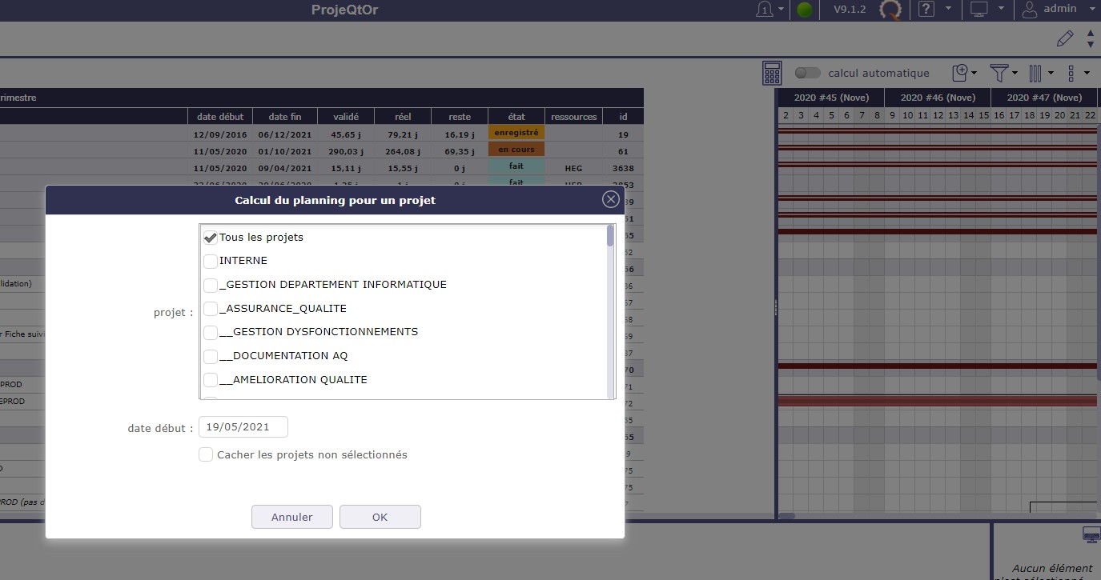Image resolution: width=1101 pixels, height=580 pixels.
Task: Click the calculator planning icon
Action: (x=772, y=73)
